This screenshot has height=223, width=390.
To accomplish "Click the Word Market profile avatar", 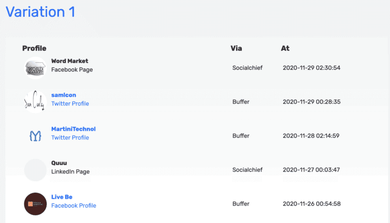I will click(36, 68).
